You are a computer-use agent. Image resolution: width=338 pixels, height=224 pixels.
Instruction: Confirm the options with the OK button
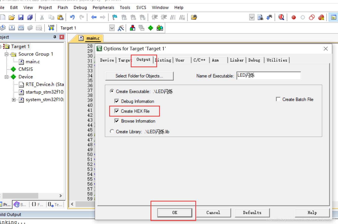[175, 212]
